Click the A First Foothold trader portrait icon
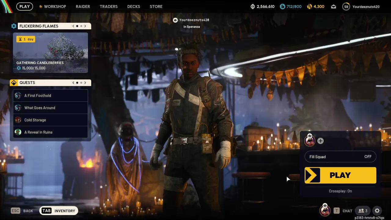 18,95
